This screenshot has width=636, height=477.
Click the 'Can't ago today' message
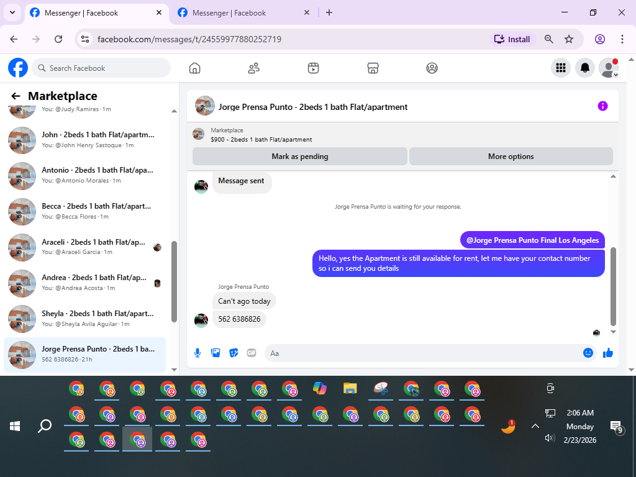[x=244, y=301]
